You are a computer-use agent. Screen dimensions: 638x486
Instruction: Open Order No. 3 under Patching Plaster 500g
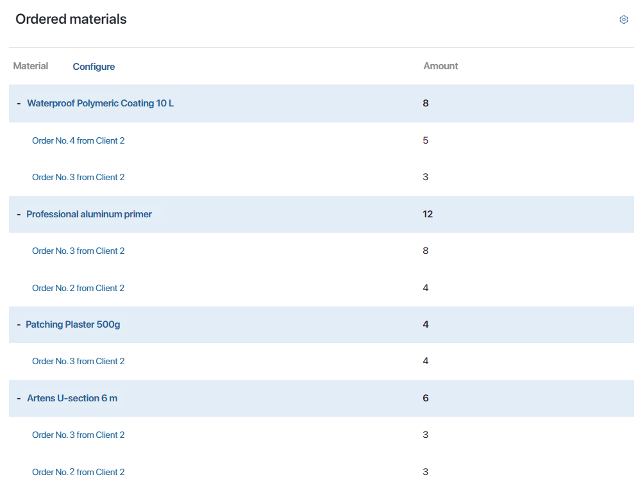78,361
